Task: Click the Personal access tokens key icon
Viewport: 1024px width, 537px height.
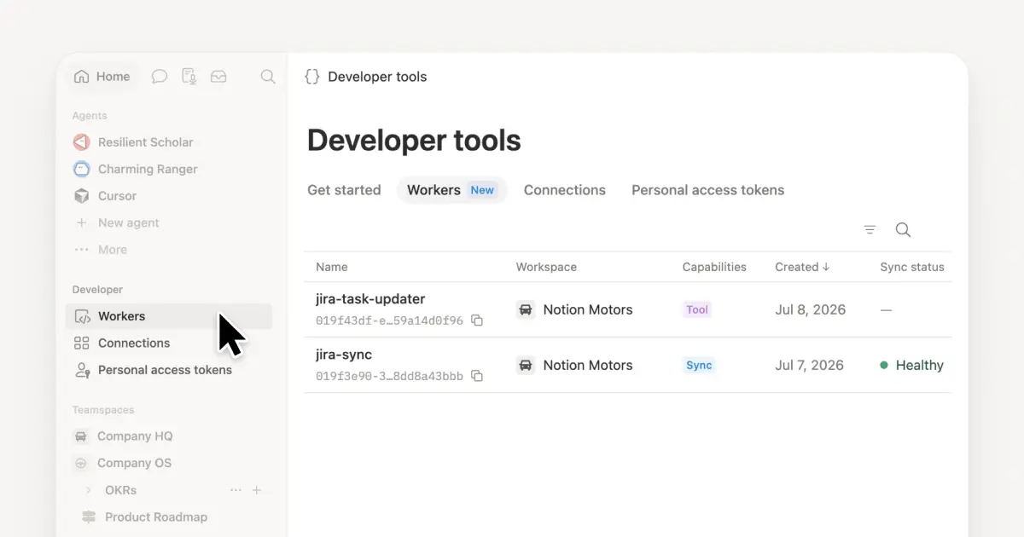Action: (82, 370)
